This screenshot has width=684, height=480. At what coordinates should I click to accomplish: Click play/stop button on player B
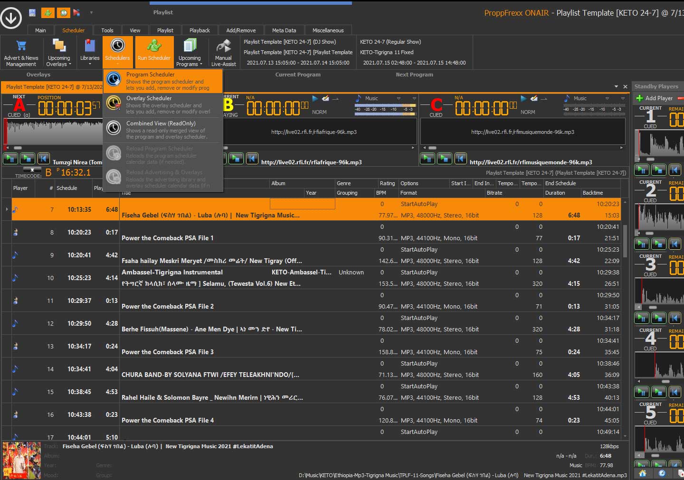[236, 159]
